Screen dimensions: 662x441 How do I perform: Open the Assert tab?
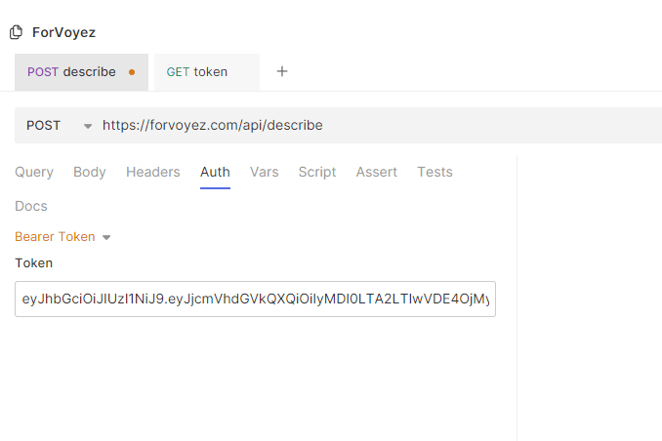coord(377,172)
